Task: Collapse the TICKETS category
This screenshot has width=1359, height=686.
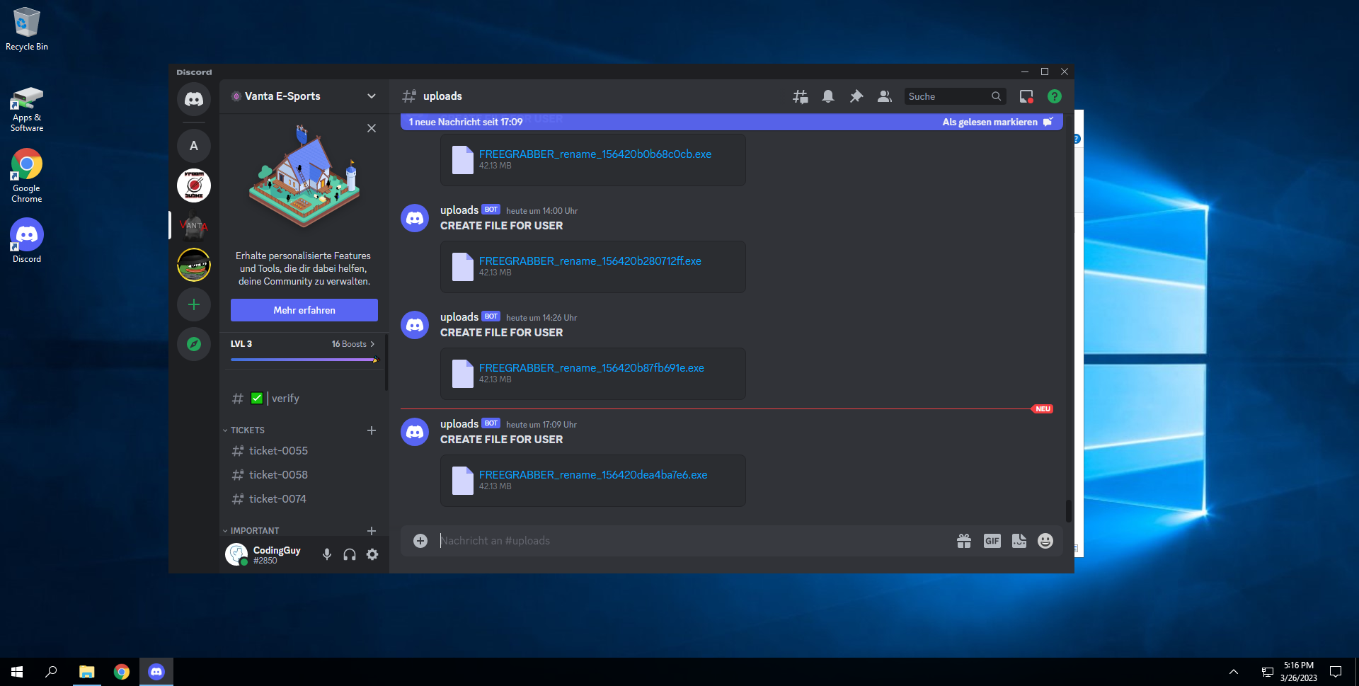Action: click(x=247, y=430)
